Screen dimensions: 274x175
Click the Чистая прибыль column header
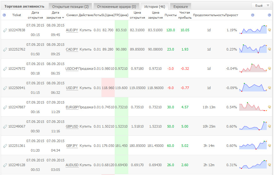pyautogui.click(x=185, y=15)
